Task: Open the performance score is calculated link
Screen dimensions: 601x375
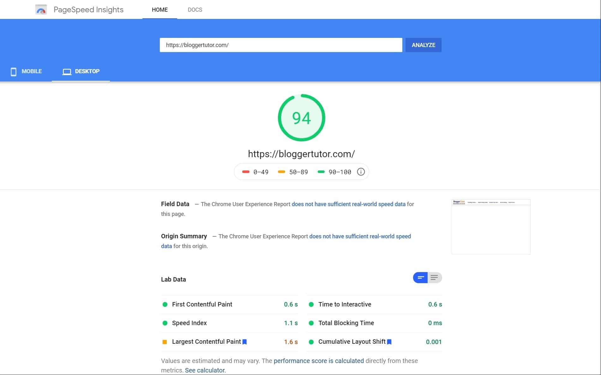Action: pyautogui.click(x=319, y=360)
